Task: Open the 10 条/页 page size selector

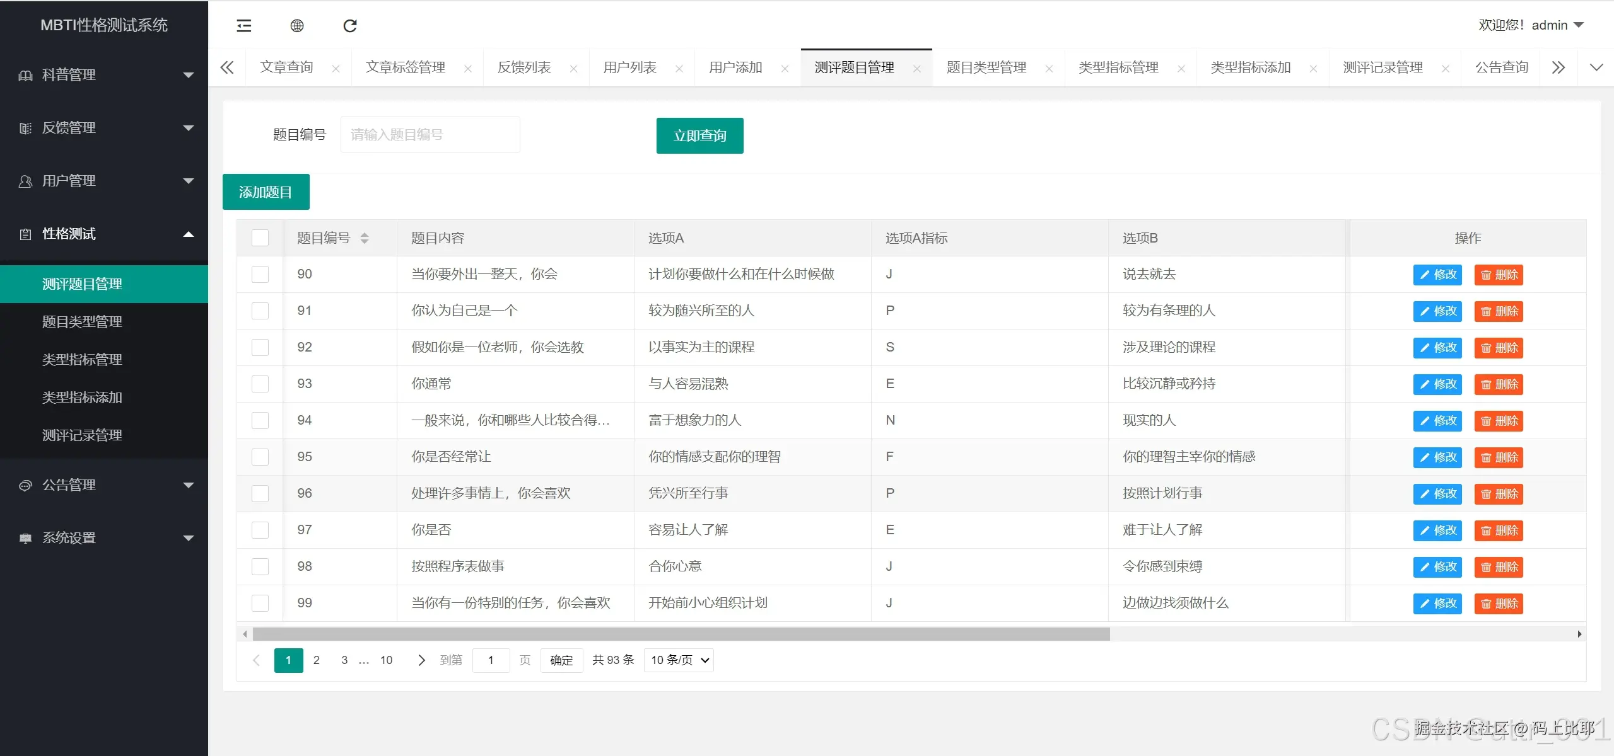Action: tap(679, 660)
